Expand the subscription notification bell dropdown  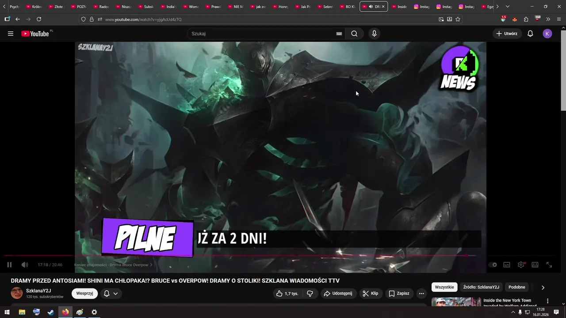111,293
